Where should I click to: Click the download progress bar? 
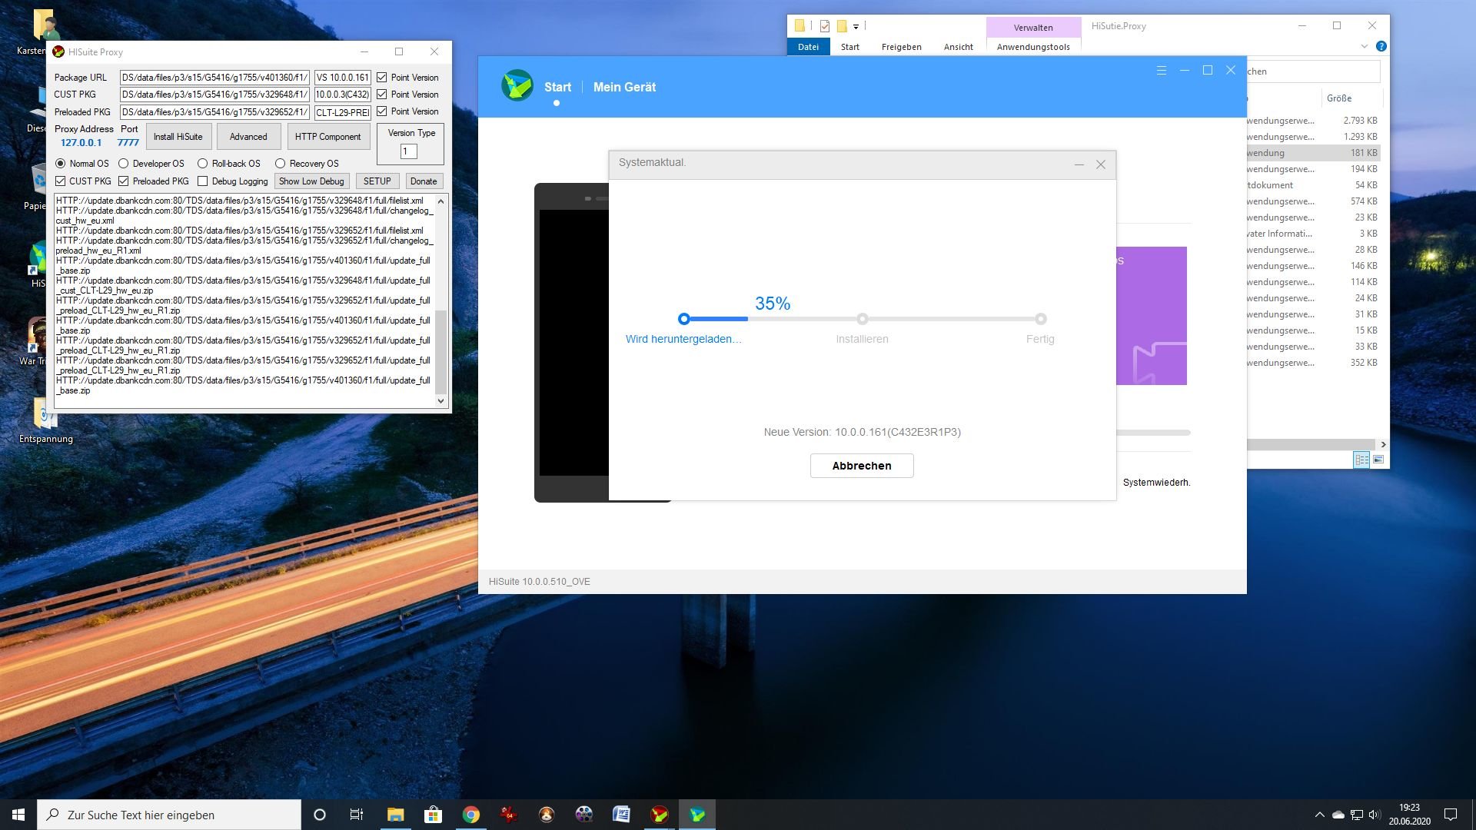(862, 319)
